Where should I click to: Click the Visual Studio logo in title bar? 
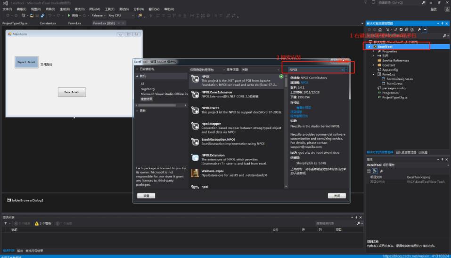[5, 3]
